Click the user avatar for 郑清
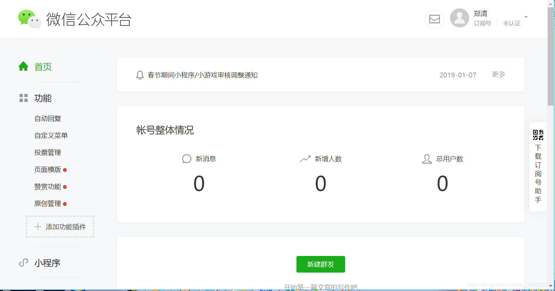This screenshot has width=555, height=291. coord(459,18)
